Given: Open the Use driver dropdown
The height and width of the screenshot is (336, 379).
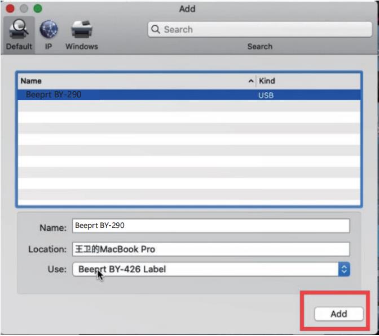Looking at the screenshot, I should [211, 269].
